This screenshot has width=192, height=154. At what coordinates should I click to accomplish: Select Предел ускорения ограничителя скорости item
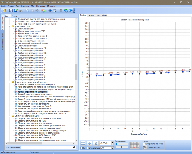tap(36, 84)
